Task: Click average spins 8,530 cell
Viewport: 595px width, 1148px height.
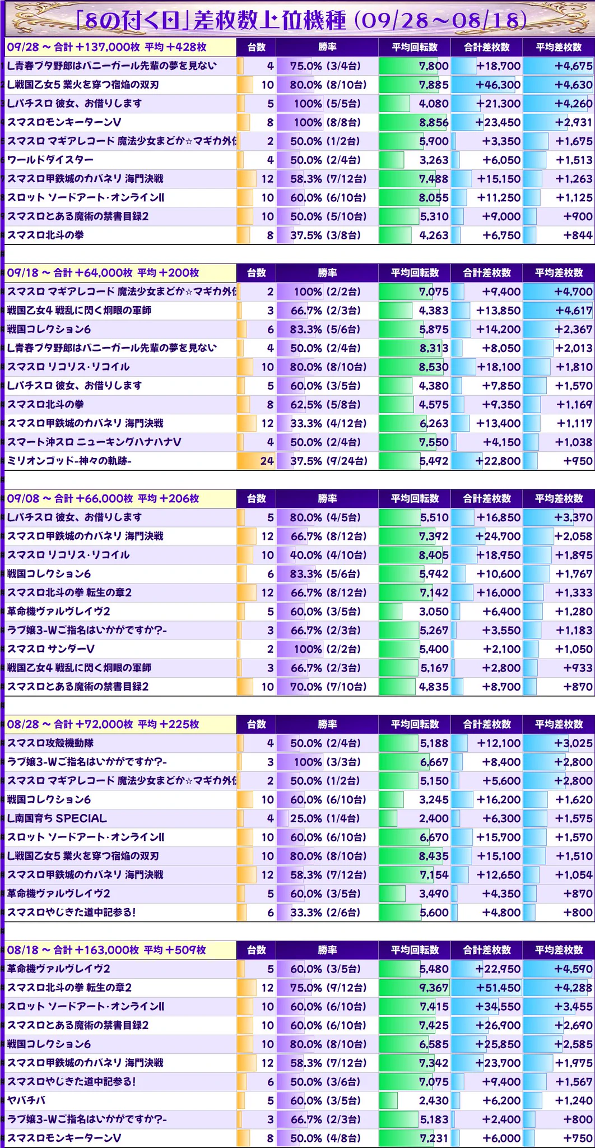Action: tap(415, 367)
